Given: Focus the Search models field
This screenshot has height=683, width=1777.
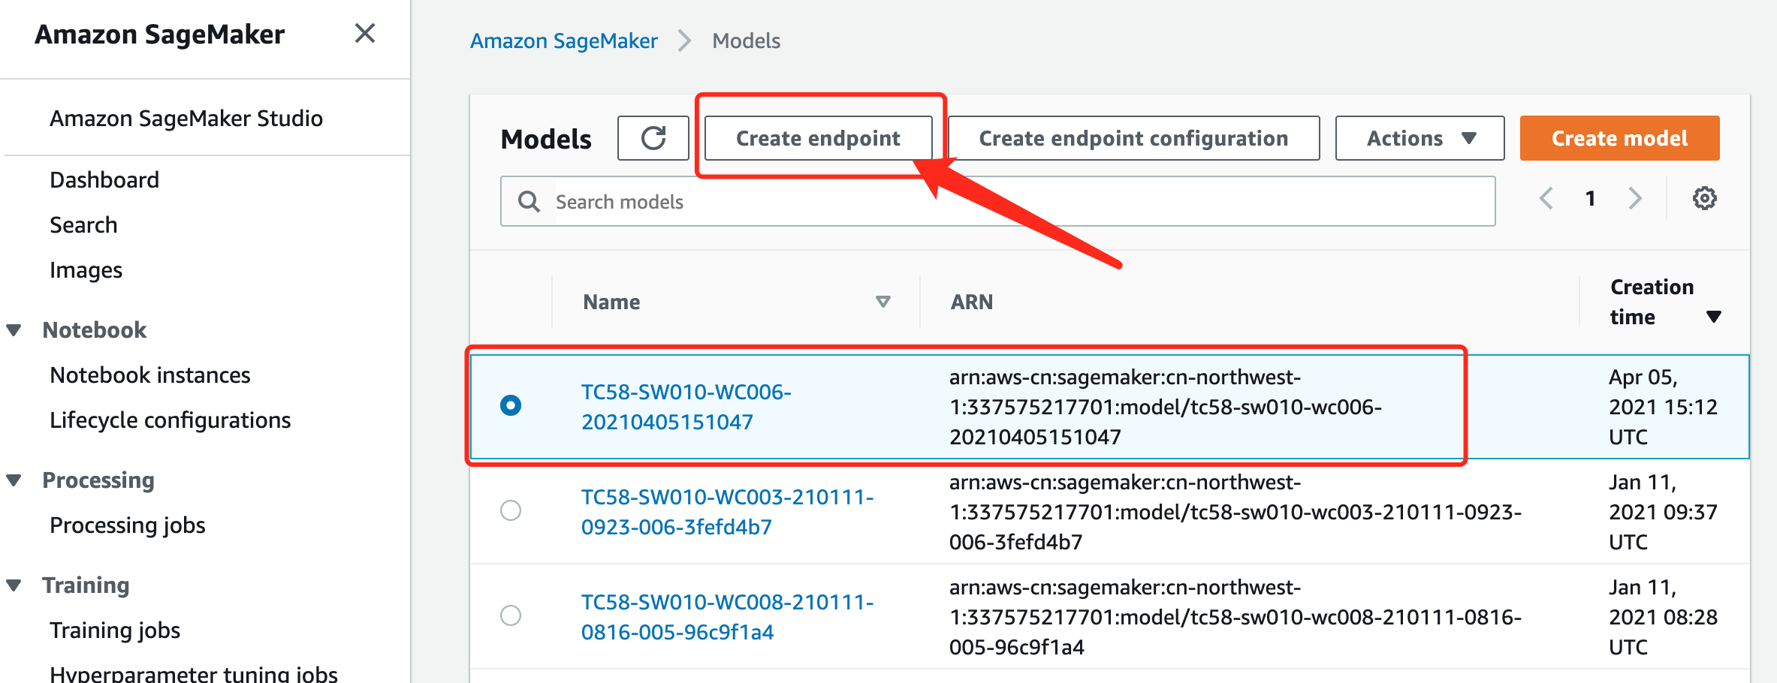Looking at the screenshot, I should point(997,201).
